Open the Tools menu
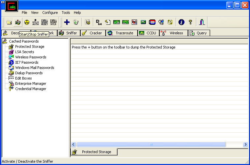The image size is (250, 165). click(66, 13)
